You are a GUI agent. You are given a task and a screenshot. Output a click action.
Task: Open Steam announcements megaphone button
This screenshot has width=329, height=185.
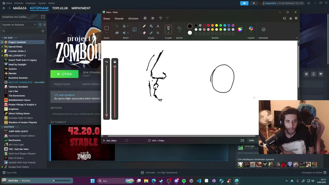244,3
